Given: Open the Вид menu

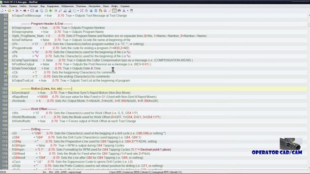Looking at the screenshot, I should pyautogui.click(x=43, y=6).
